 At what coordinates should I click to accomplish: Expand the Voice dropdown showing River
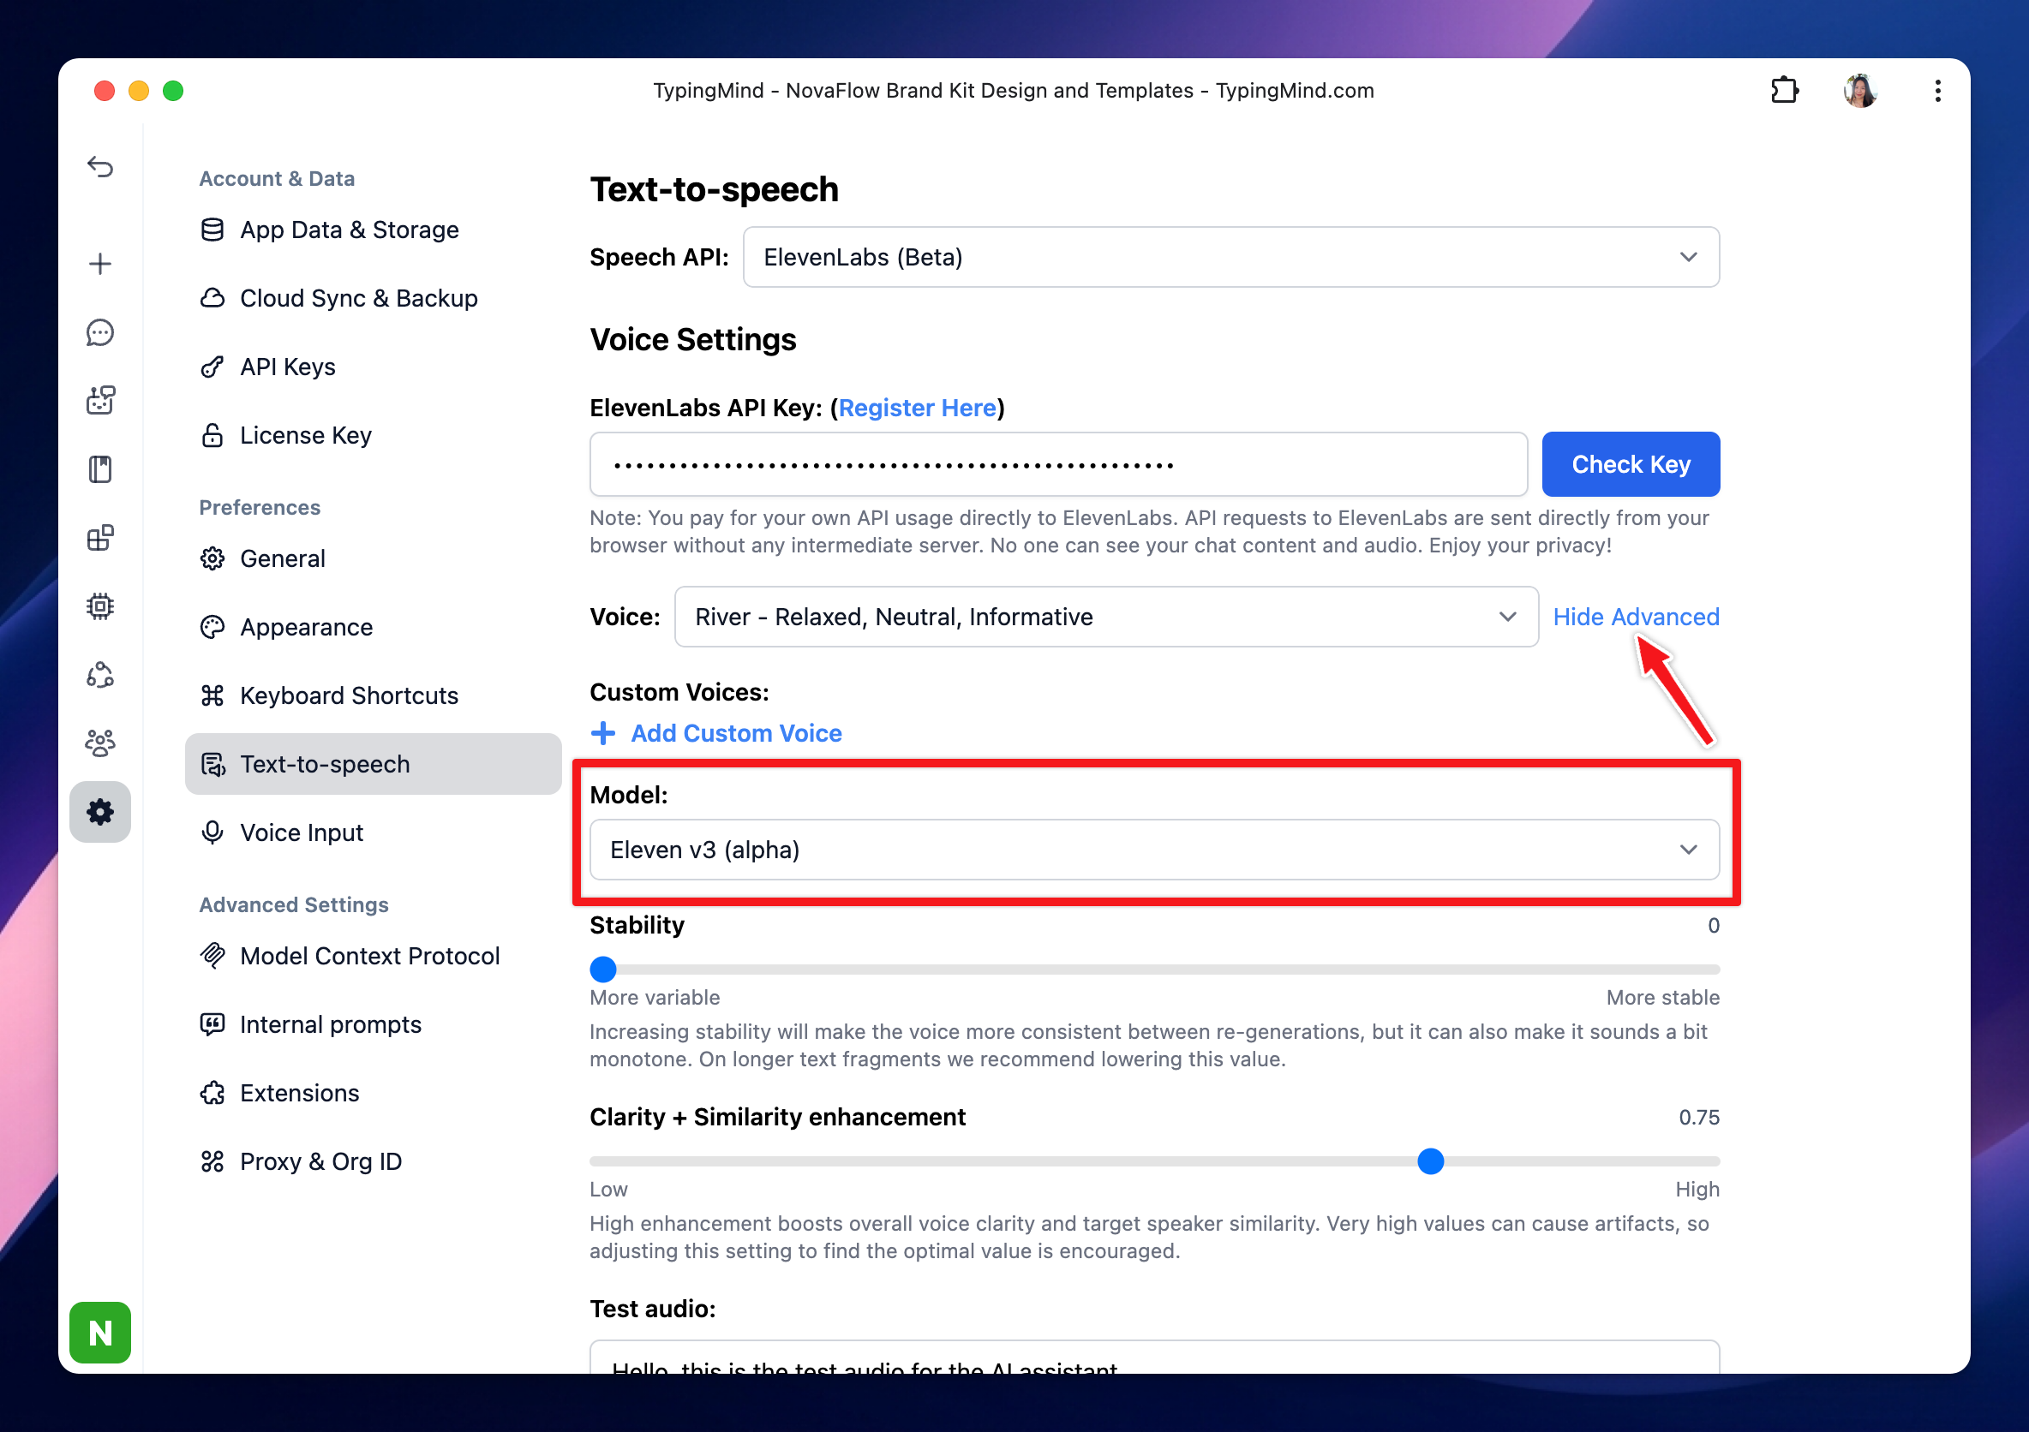1106,617
